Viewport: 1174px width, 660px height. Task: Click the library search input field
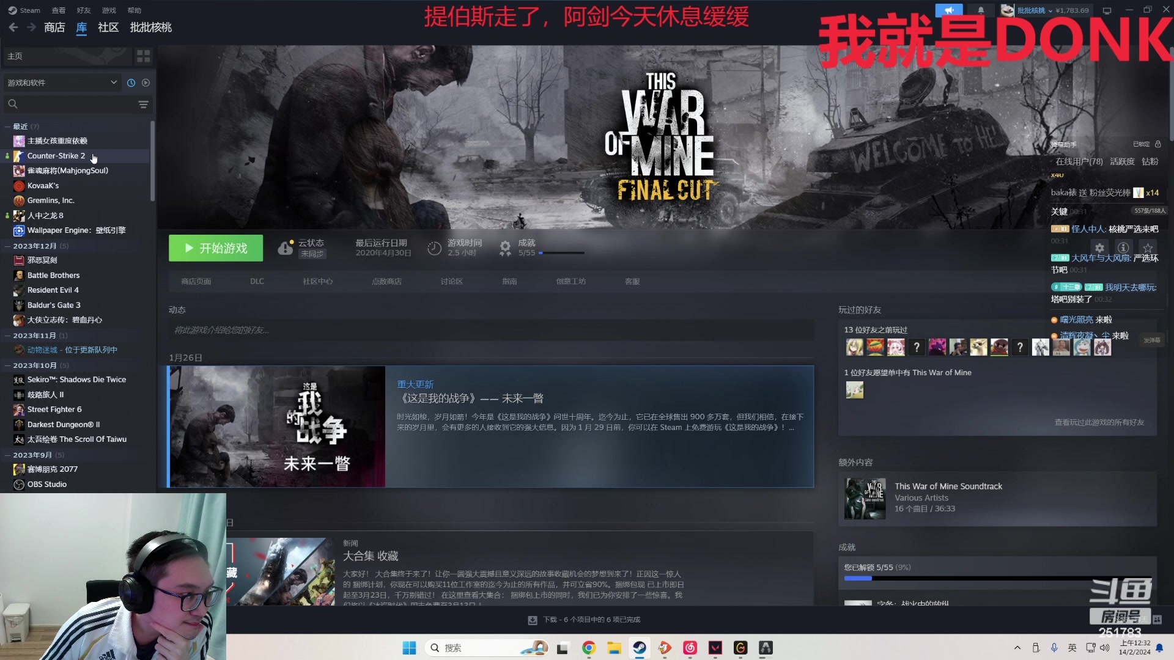point(67,104)
